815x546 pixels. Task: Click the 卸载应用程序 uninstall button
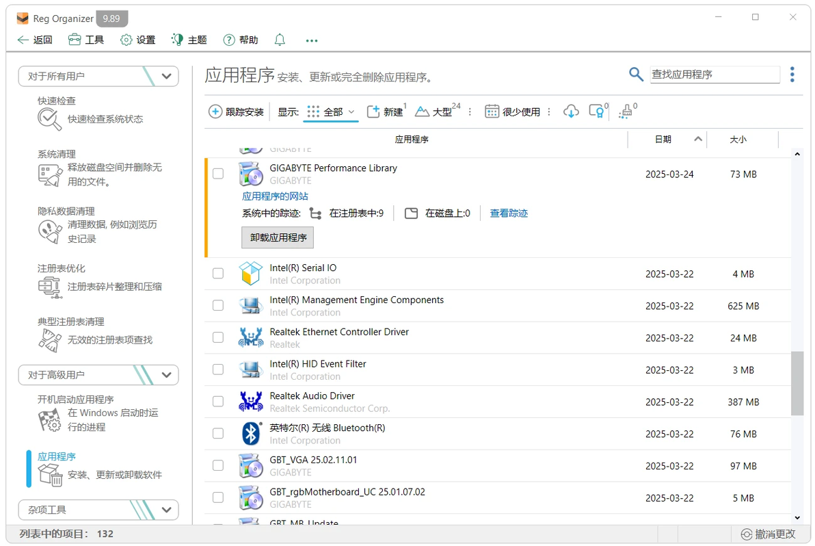278,237
